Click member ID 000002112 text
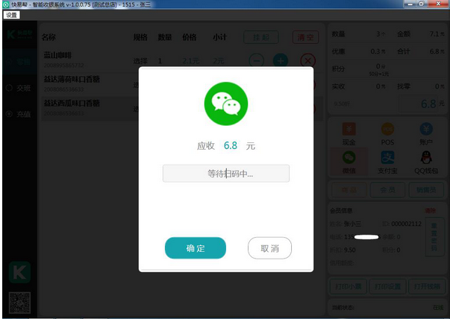Viewport: 450px width, 319px height. click(406, 224)
